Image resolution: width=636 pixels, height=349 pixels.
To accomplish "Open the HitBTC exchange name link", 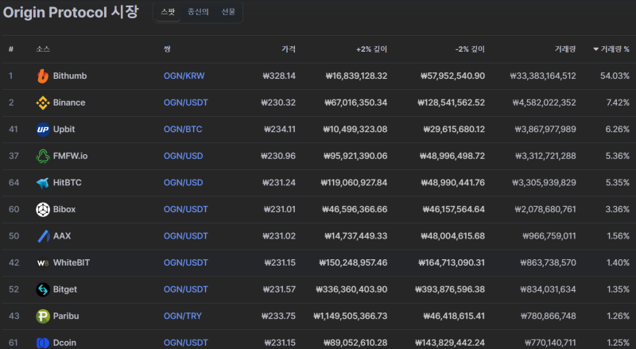I will coord(68,183).
